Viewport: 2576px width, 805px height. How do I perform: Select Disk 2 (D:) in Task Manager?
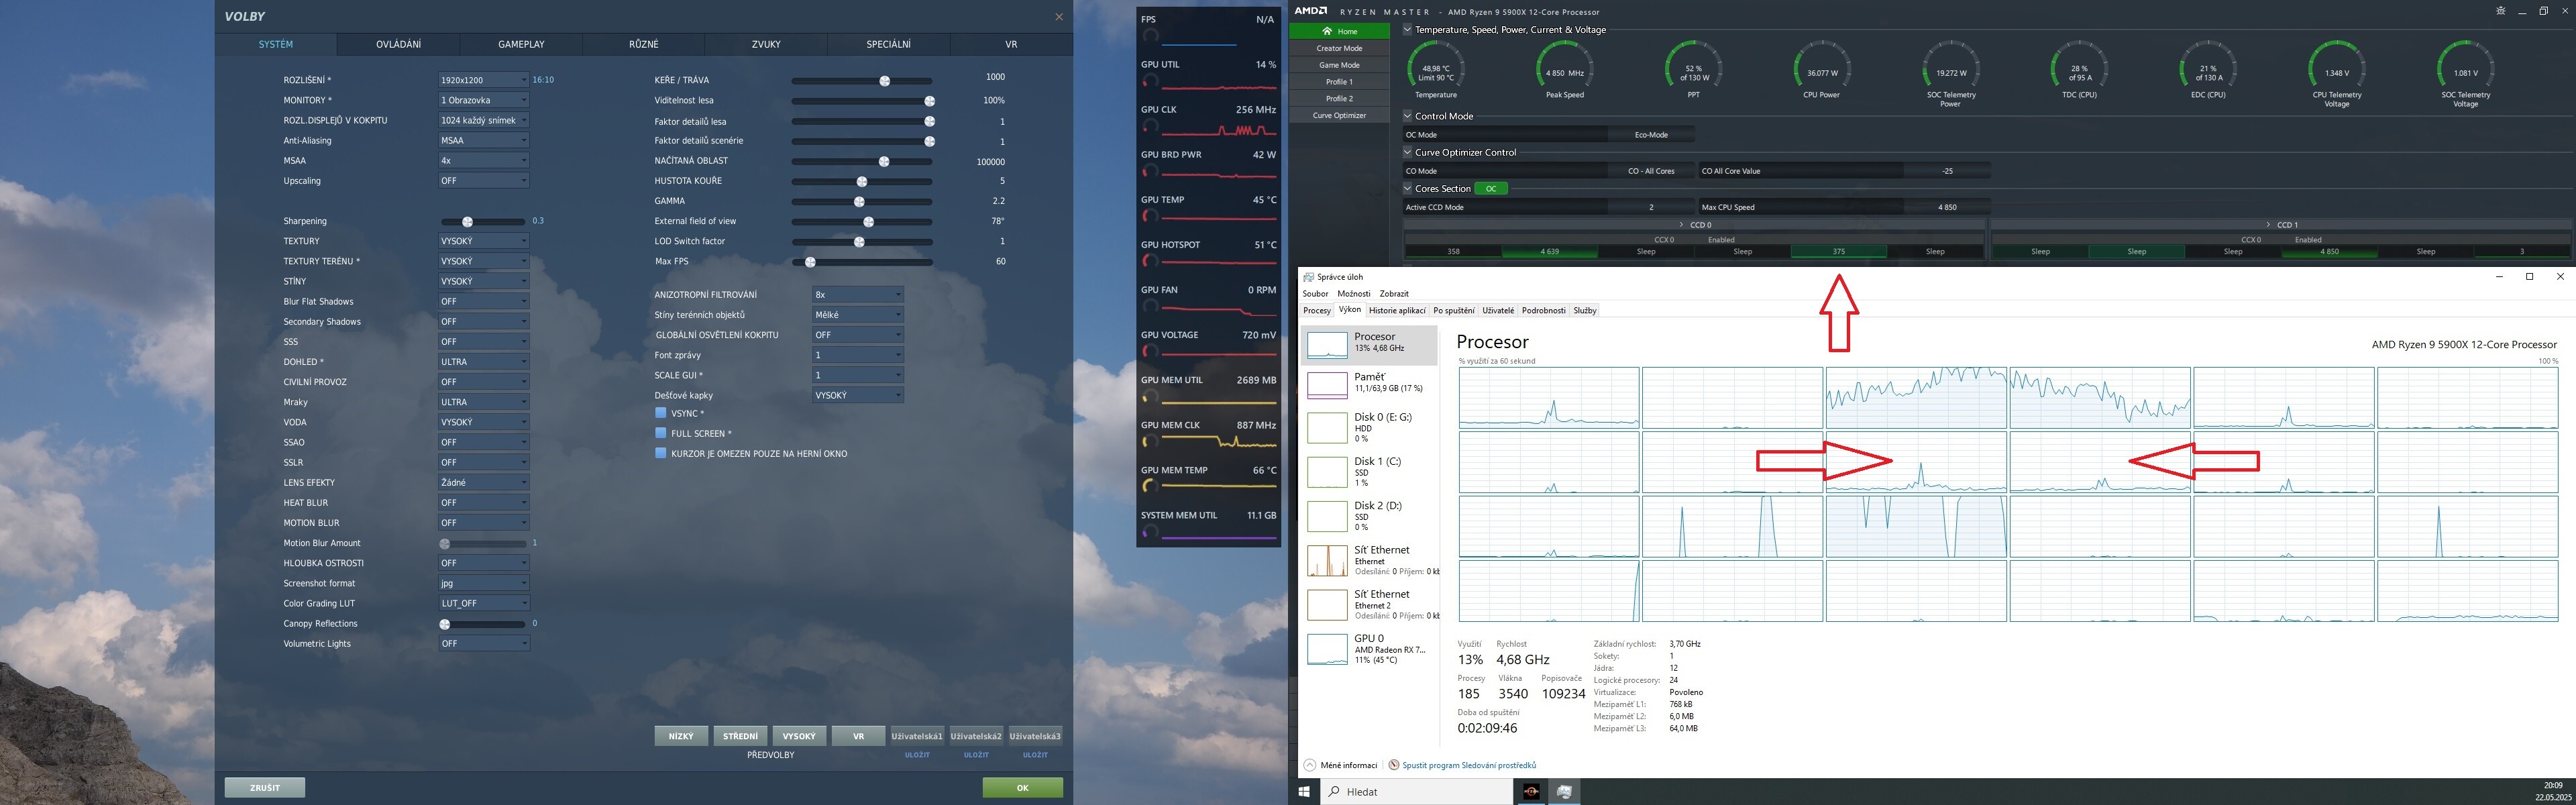point(1369,516)
